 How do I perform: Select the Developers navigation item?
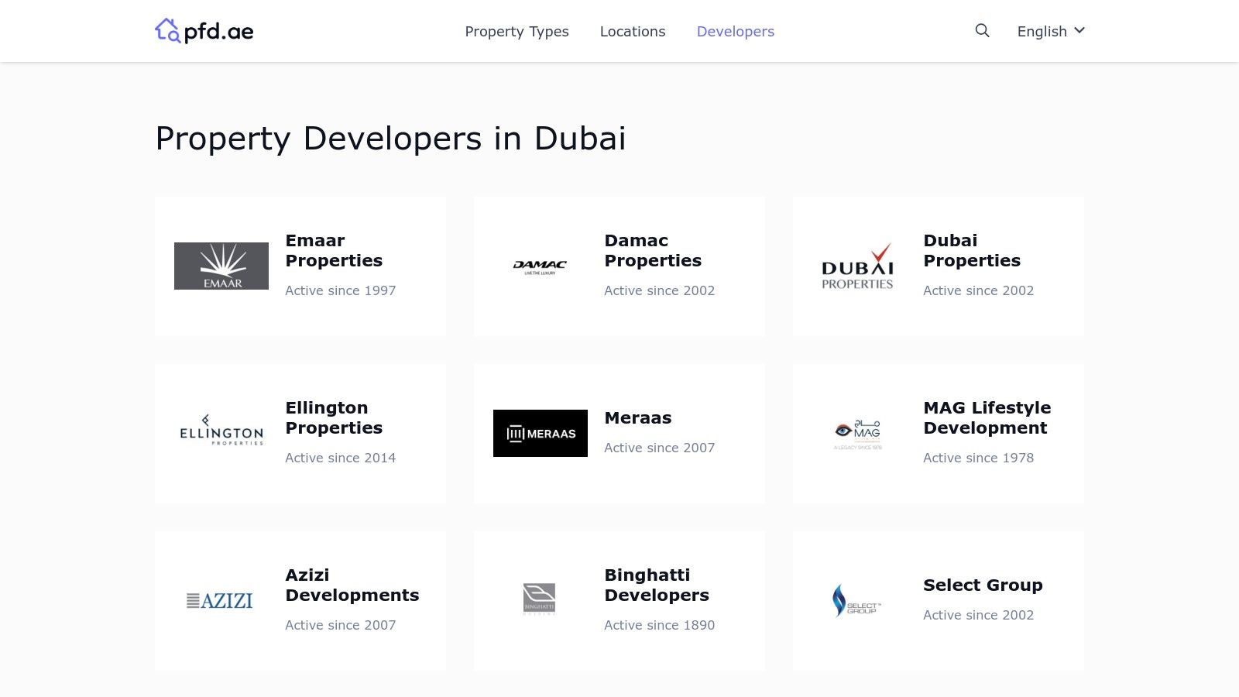(x=734, y=32)
